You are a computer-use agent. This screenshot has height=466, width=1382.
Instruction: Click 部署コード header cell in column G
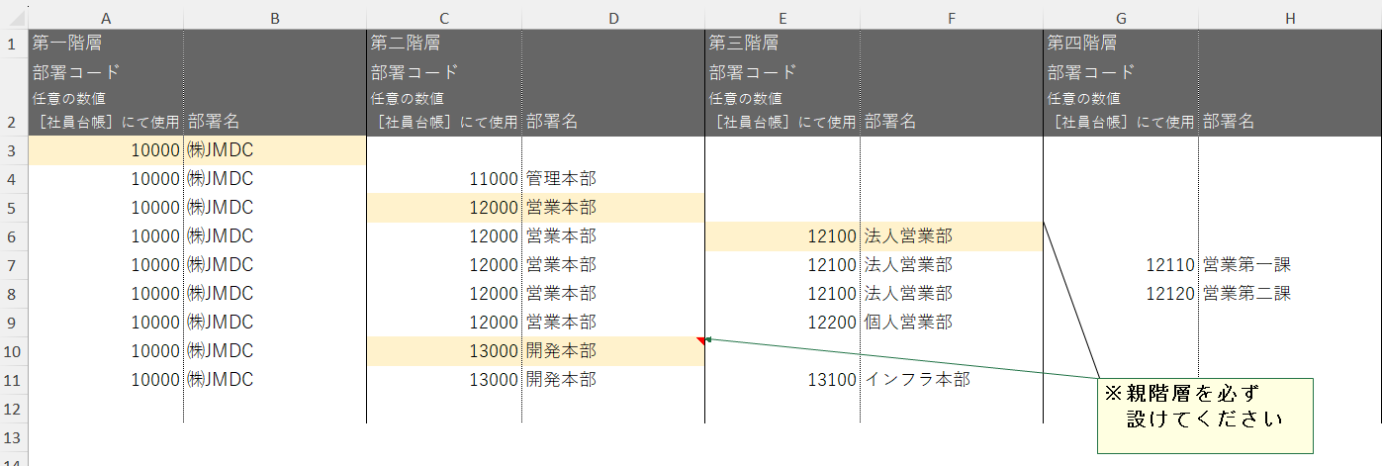[1121, 96]
